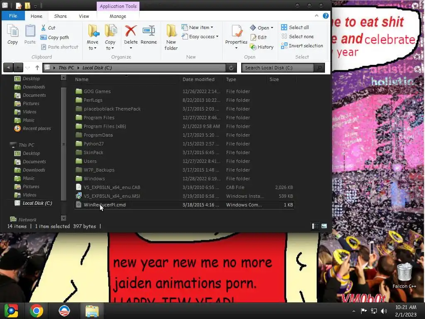Switch to Large icons view in status bar
The image size is (425, 319).
324,226
